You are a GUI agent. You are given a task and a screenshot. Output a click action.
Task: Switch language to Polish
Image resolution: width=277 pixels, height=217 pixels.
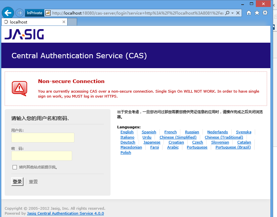pyautogui.click(x=126, y=152)
